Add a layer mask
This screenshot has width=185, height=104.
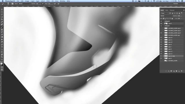(x=171, y=71)
